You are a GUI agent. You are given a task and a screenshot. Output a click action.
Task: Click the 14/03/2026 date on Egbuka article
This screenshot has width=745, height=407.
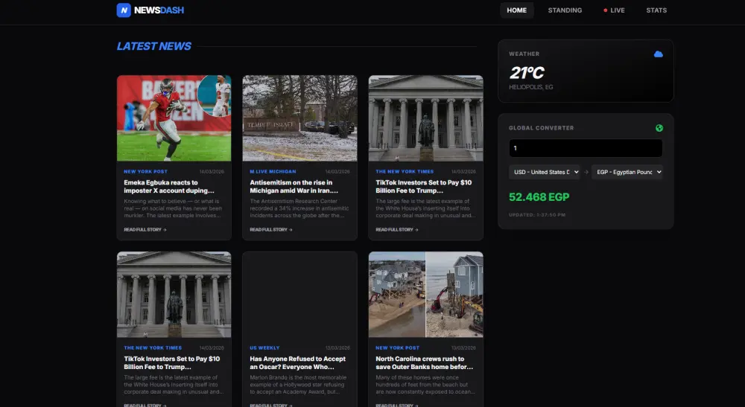(x=212, y=172)
